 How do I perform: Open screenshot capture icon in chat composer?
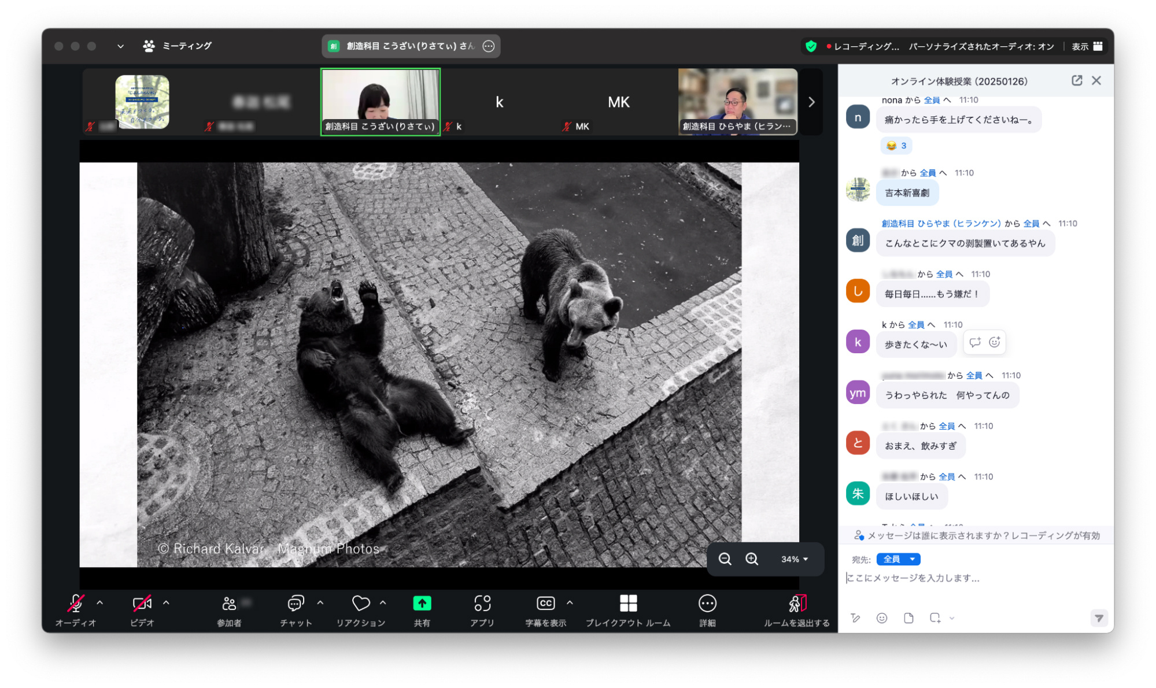pos(935,618)
